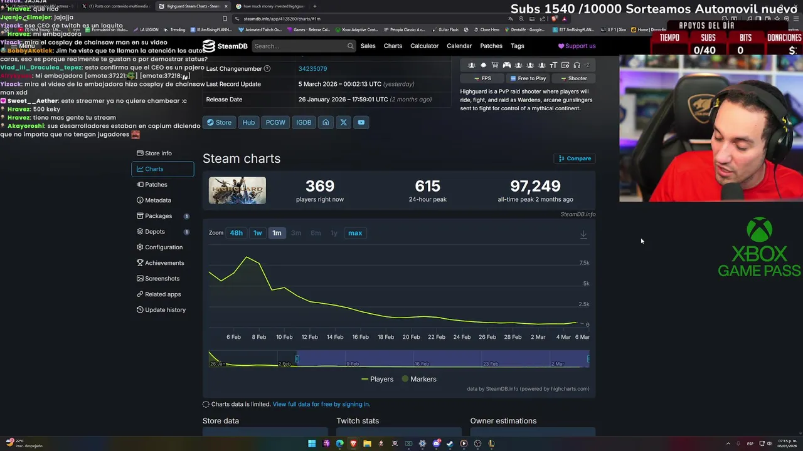Screen dimensions: 803x451
Task: Click View full data by signing in link
Action: click(321, 405)
